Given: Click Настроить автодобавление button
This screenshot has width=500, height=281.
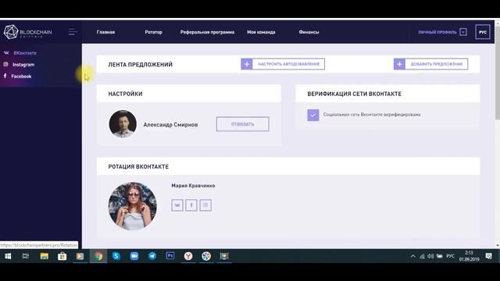Looking at the screenshot, I should (283, 64).
